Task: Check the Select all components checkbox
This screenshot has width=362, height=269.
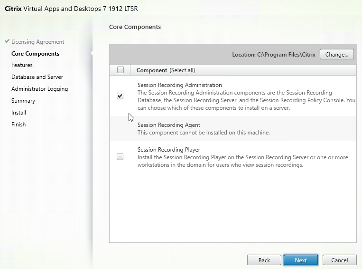Action: pos(120,70)
